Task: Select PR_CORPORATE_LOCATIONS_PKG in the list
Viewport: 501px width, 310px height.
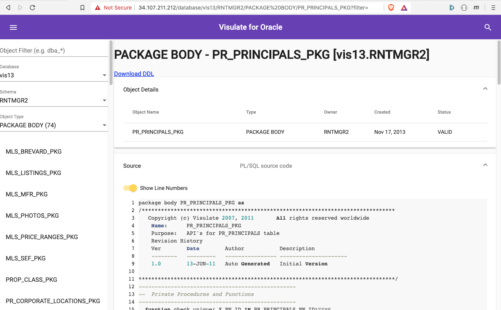Action: [x=53, y=301]
